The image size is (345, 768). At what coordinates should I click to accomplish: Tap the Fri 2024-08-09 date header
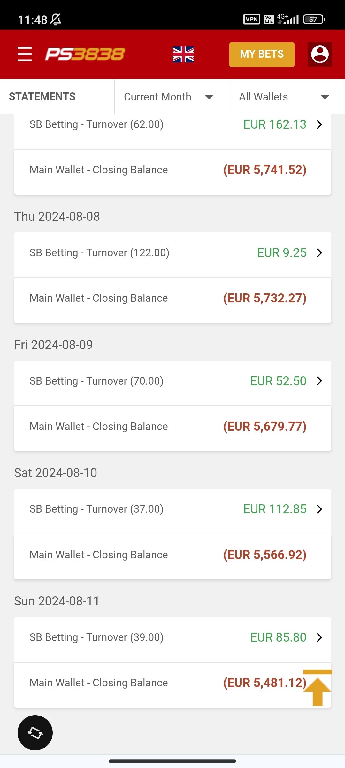point(54,345)
